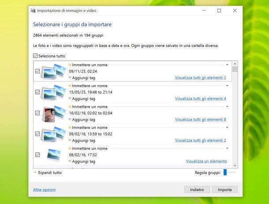Image resolution: width=269 pixels, height=204 pixels.
Task: Expand the 08/02/16 group dropdown arrow
Action: [227, 148]
